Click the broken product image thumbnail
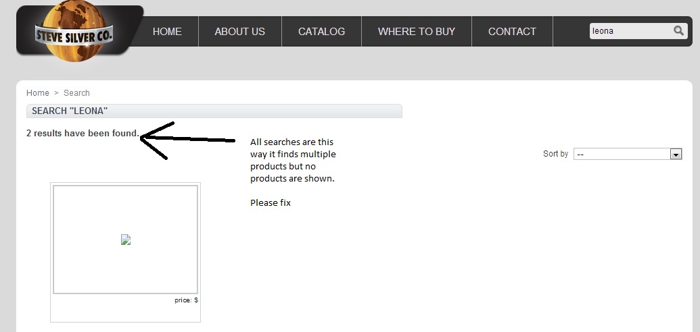The height and width of the screenshot is (332, 700). click(x=125, y=240)
